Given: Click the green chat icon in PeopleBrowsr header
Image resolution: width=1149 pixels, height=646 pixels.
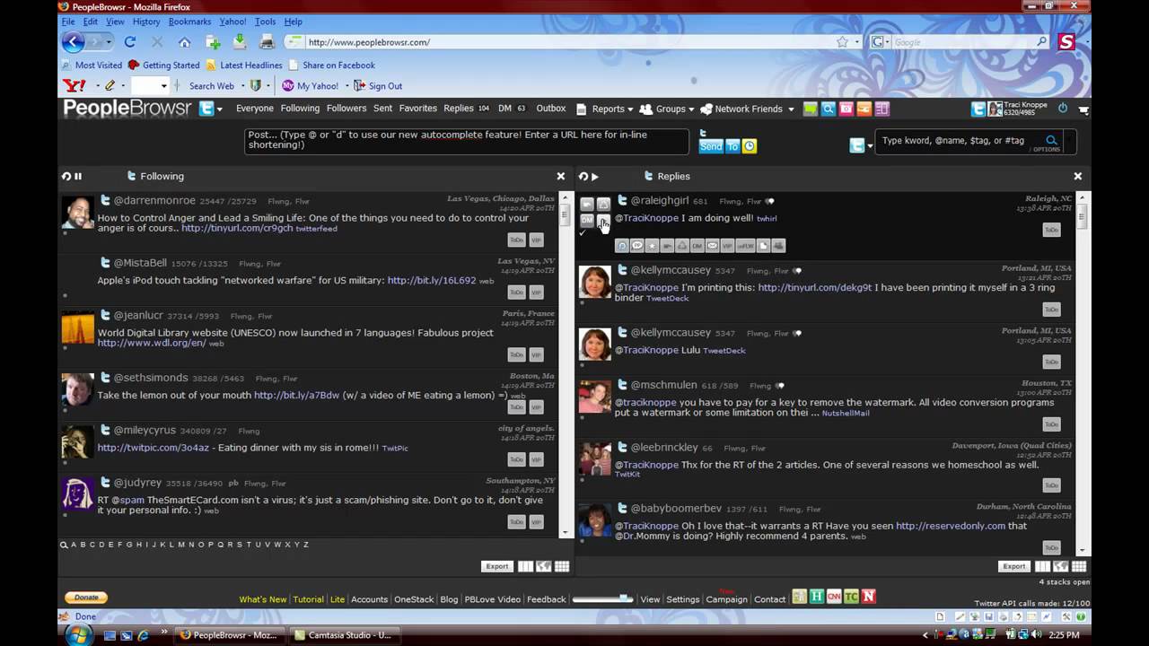Looking at the screenshot, I should pos(811,109).
